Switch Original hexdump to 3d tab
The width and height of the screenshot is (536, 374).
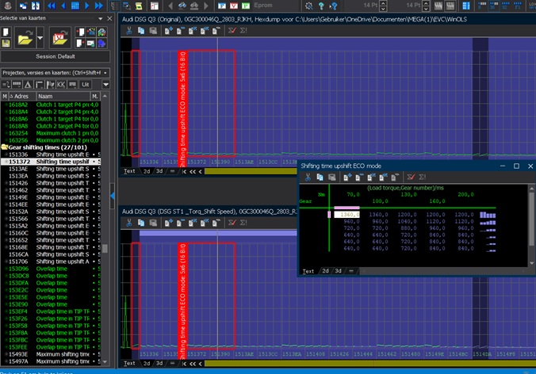click(159, 171)
